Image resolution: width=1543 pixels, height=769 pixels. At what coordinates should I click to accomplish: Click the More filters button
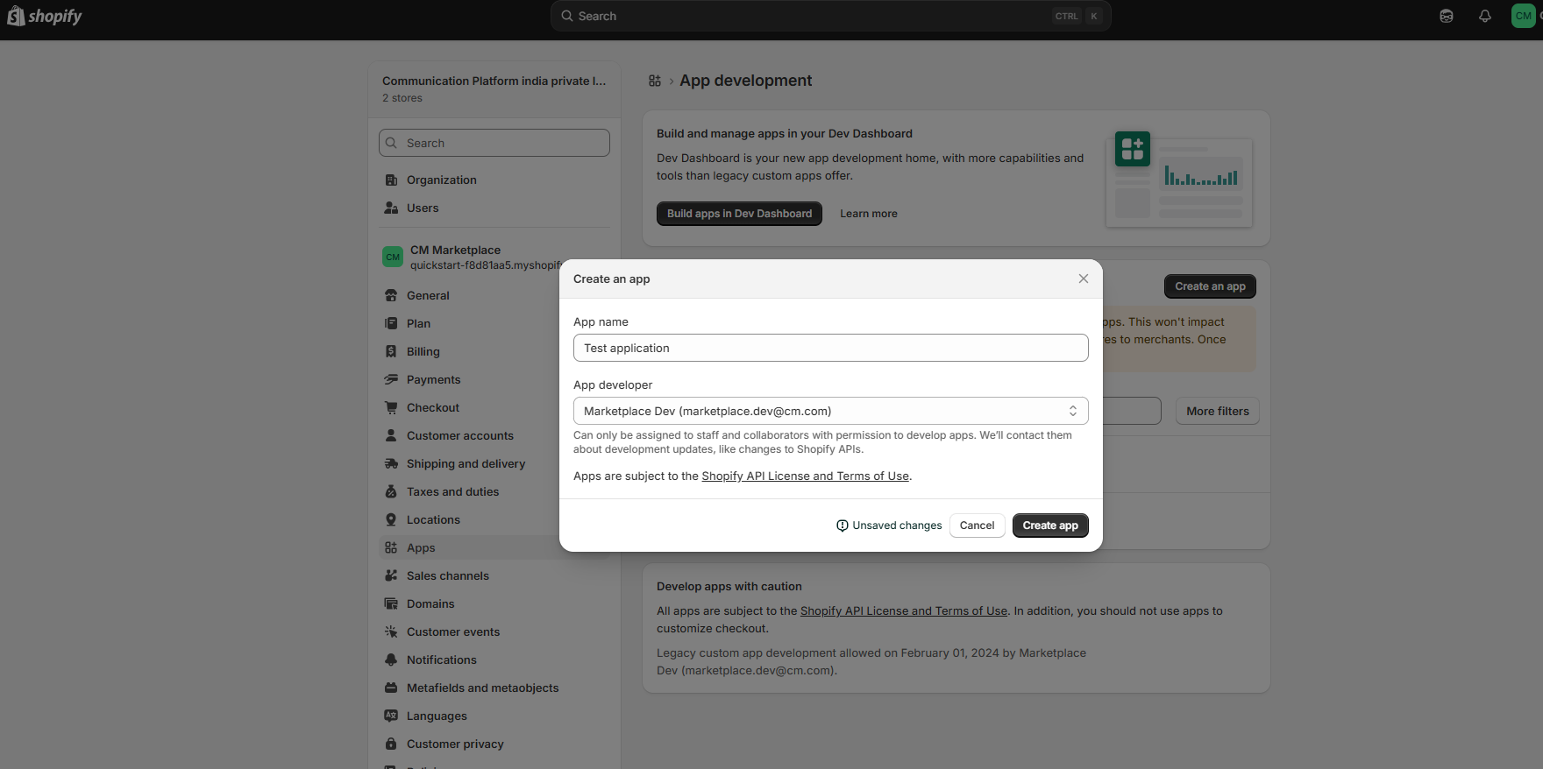click(1218, 411)
